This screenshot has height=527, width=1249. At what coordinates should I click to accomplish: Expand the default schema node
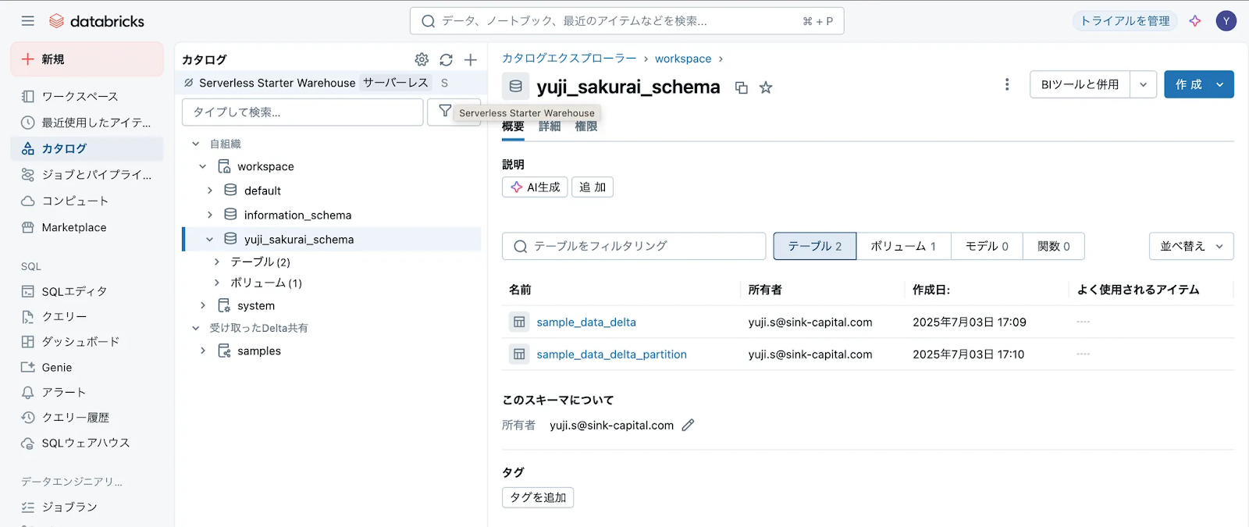pos(210,191)
